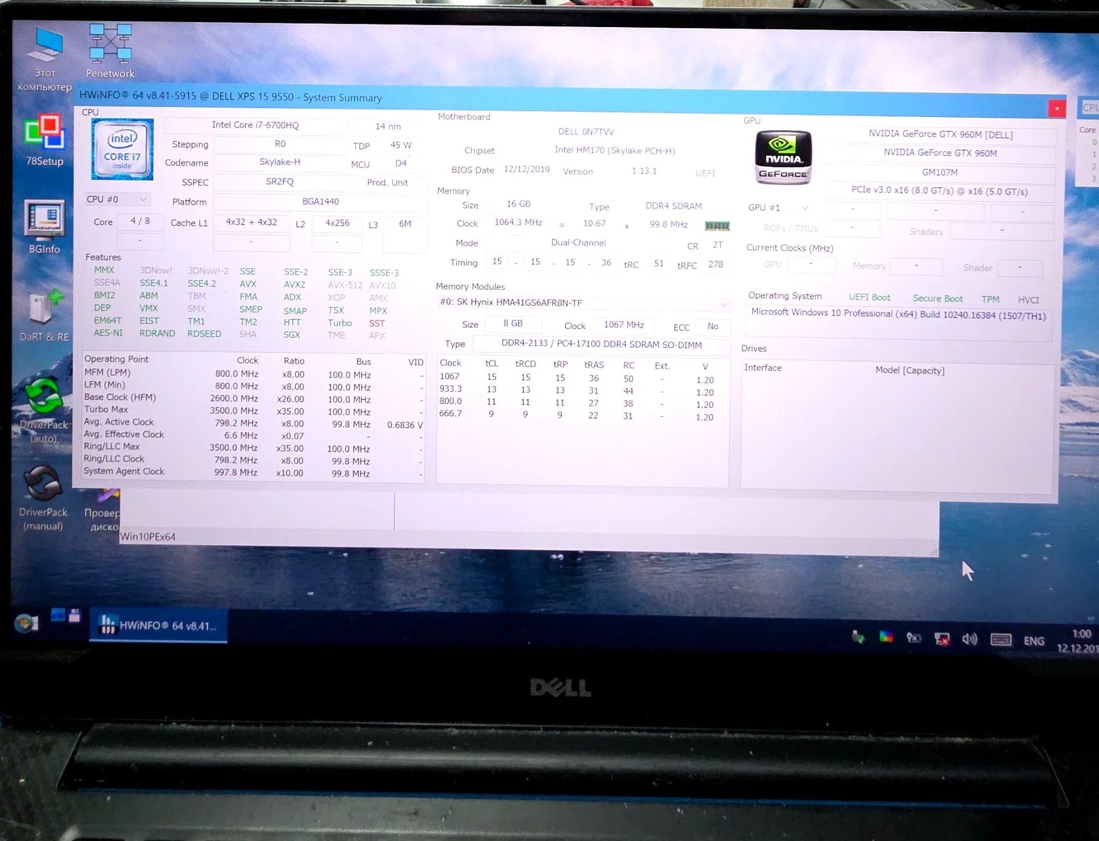Open the Start menu orb
This screenshot has height=841, width=1099.
(26, 622)
